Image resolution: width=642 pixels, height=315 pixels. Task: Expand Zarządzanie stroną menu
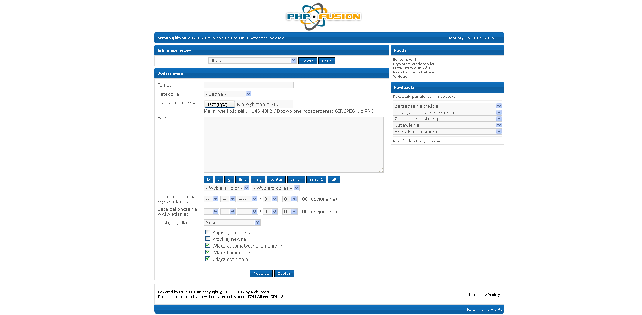click(447, 119)
